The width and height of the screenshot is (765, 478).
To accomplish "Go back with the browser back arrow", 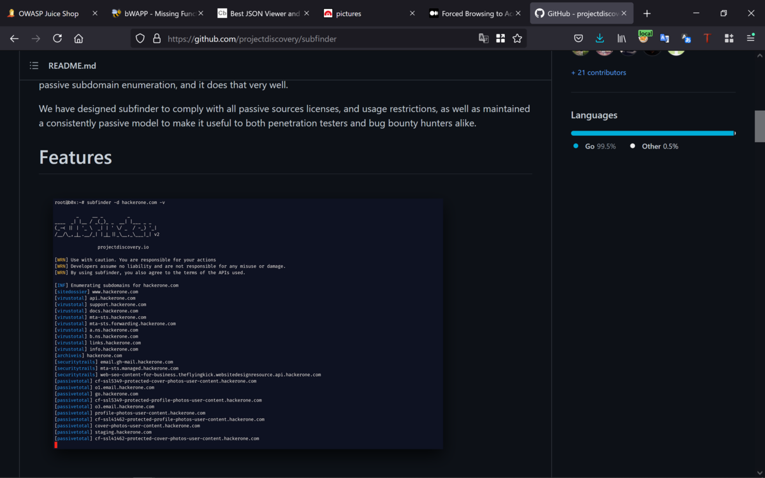I will 14,38.
